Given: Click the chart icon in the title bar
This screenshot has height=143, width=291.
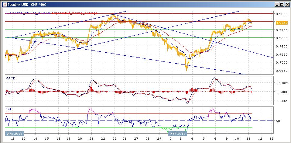Looking at the screenshot, I should (5, 4).
